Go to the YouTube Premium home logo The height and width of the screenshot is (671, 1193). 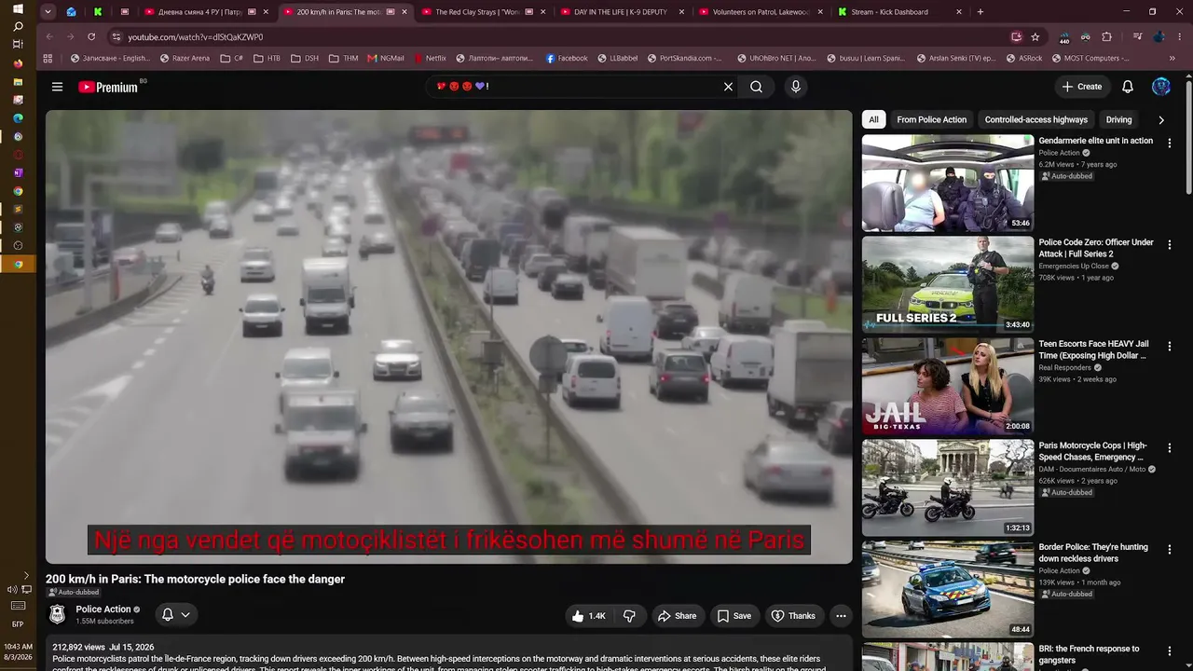click(108, 87)
